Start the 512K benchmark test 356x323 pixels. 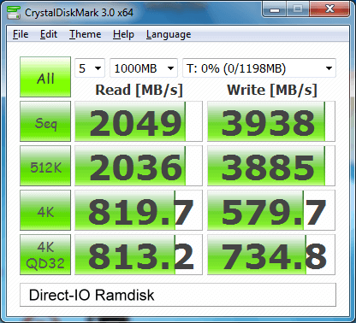point(45,166)
